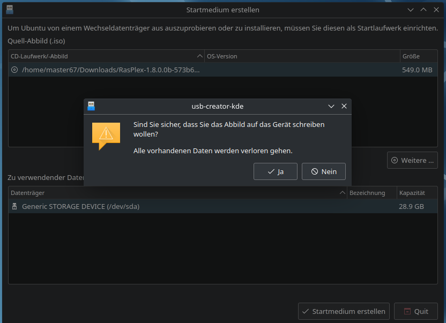Cancel writing by pressing Nein

[323, 171]
